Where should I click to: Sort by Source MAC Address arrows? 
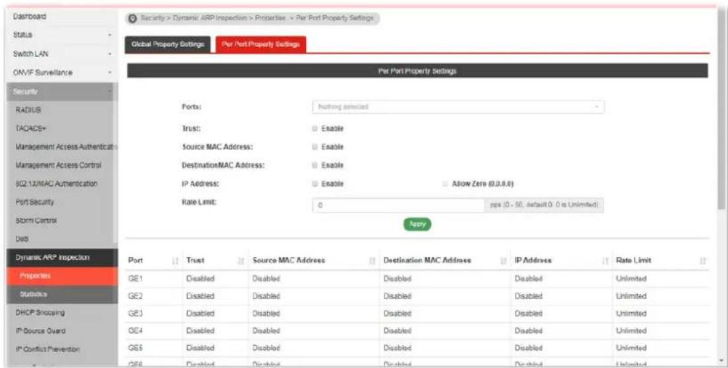(372, 261)
